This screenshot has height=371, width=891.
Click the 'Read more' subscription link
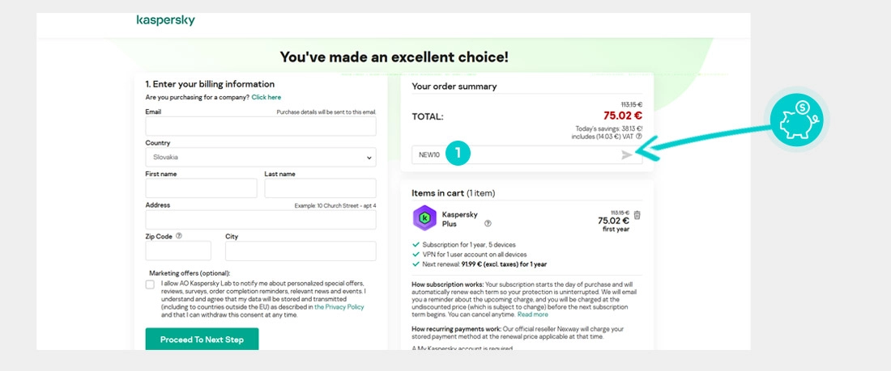click(x=533, y=314)
